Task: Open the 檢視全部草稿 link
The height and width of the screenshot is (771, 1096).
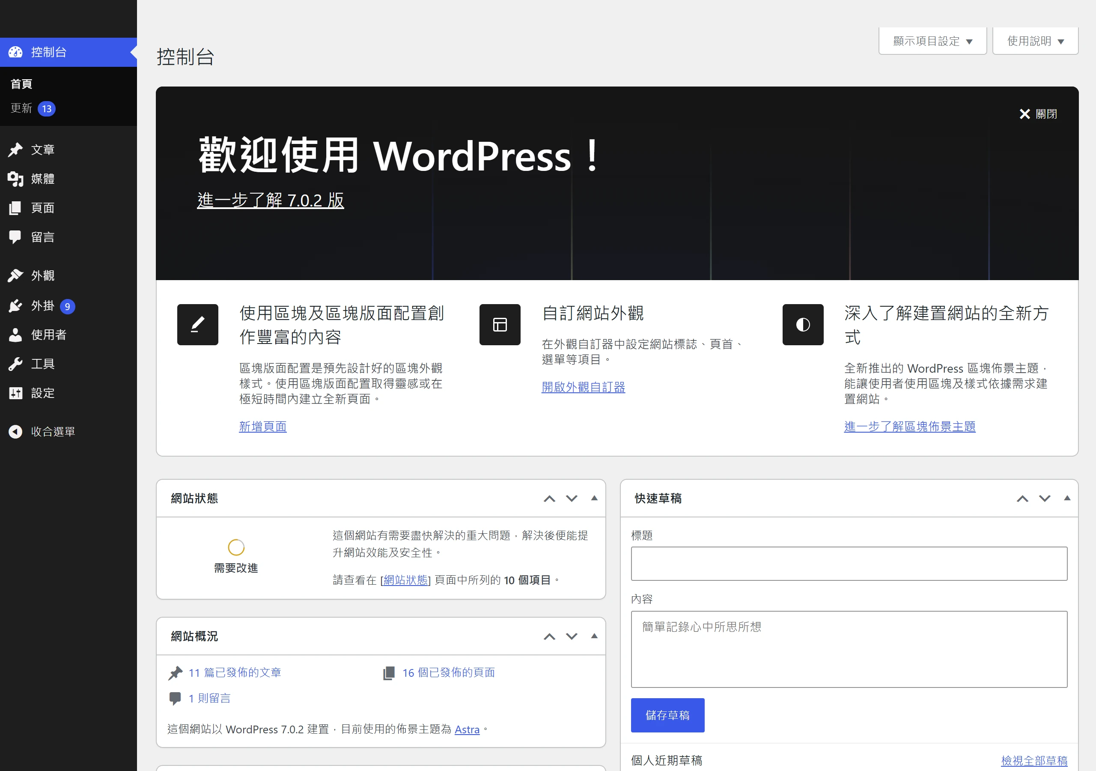Action: click(1034, 760)
